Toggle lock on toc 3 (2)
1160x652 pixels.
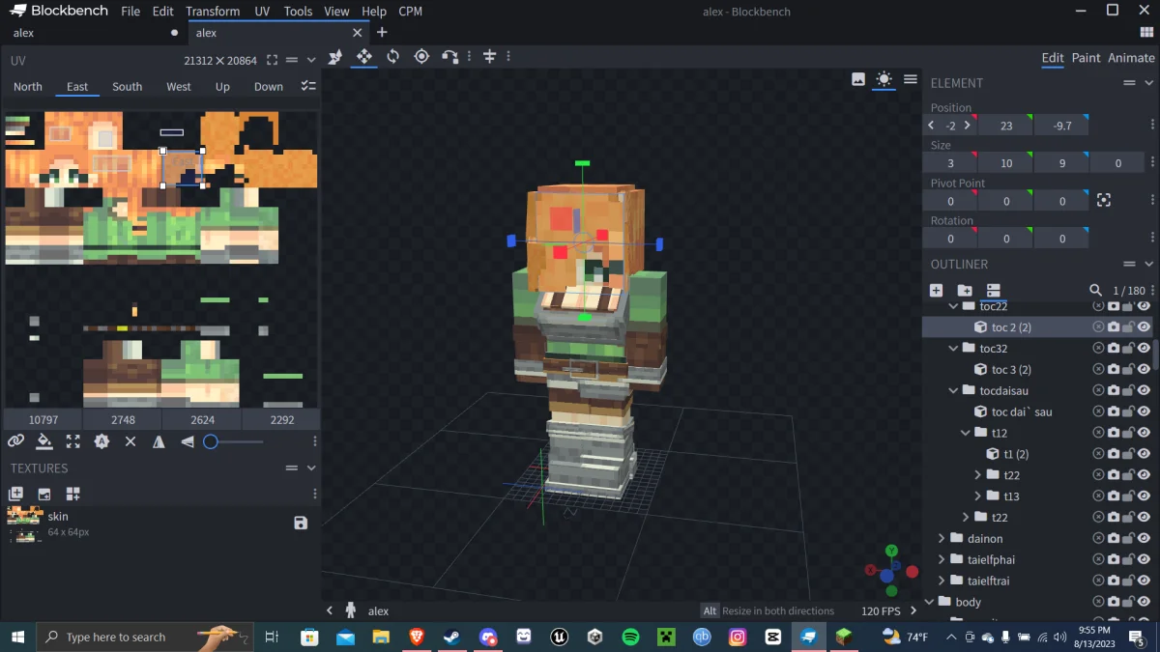tap(1128, 369)
